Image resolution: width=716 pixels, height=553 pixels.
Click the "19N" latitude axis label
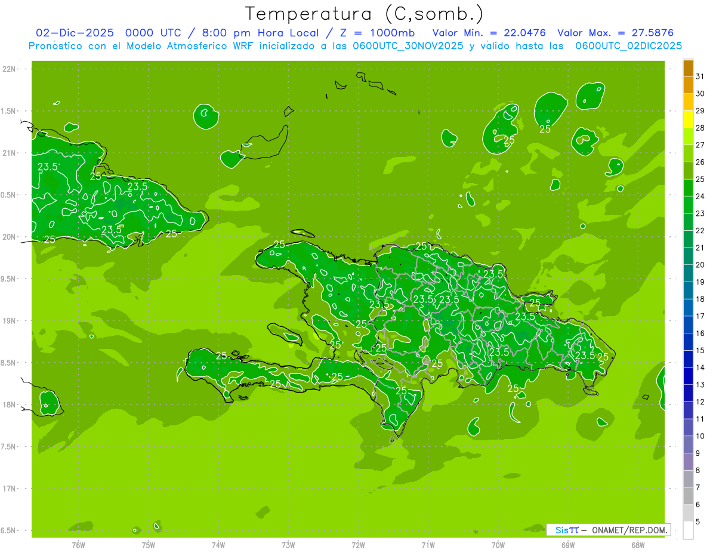10,320
